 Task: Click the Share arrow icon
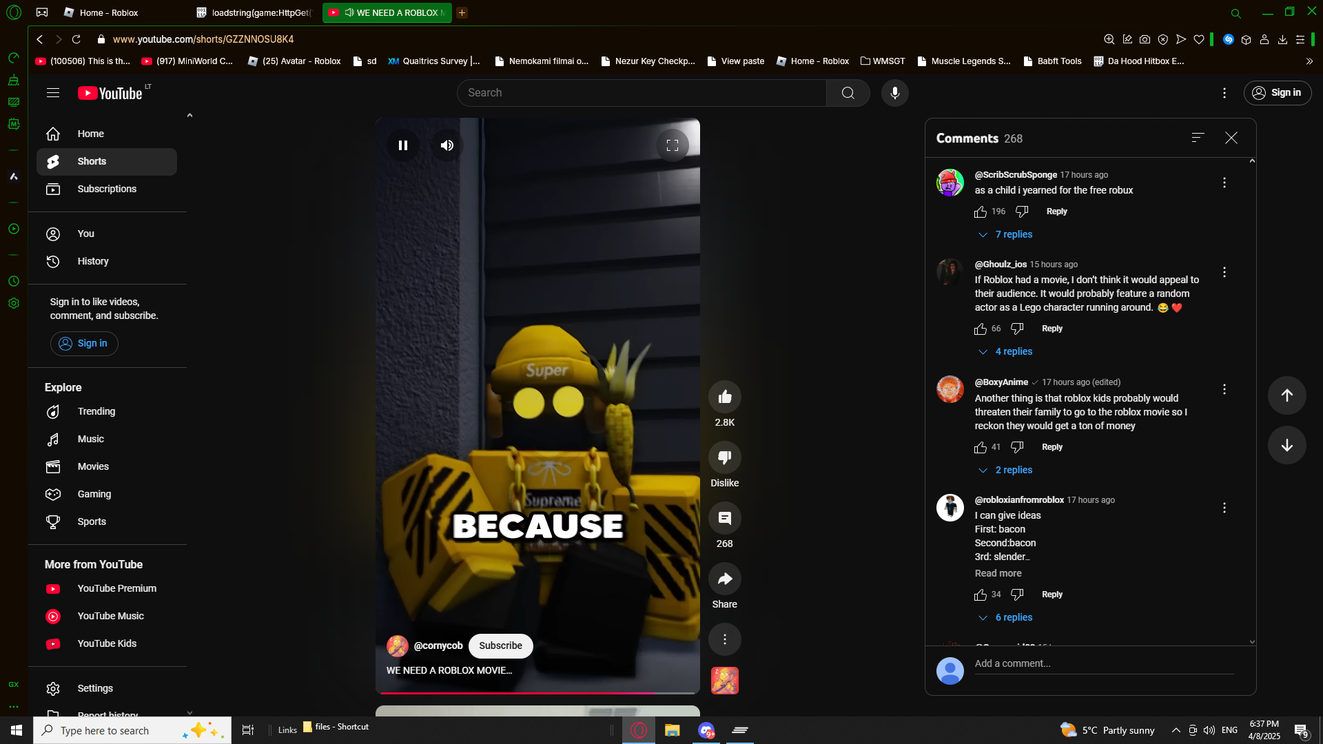point(724,579)
